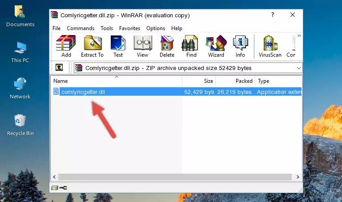This screenshot has height=202, width=342.
Task: Select the Network desktop icon
Action: click(20, 88)
